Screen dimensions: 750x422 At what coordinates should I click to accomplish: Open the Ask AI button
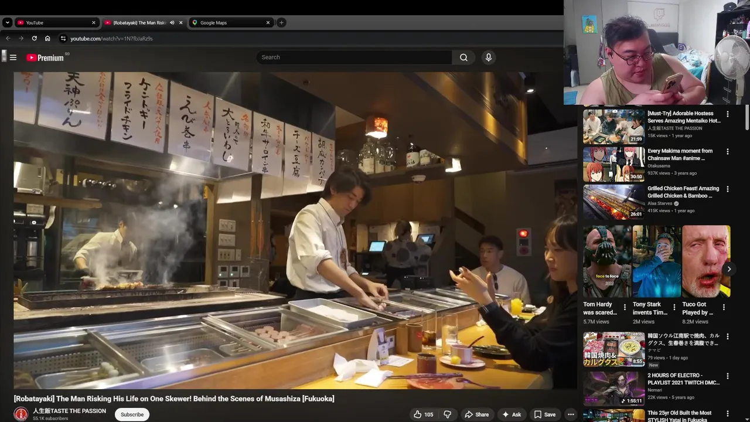click(x=511, y=414)
